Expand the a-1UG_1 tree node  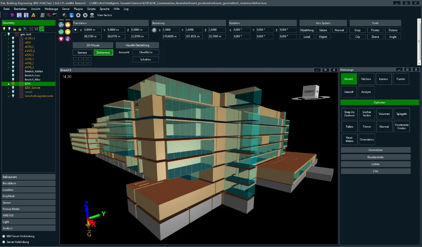pos(8,51)
